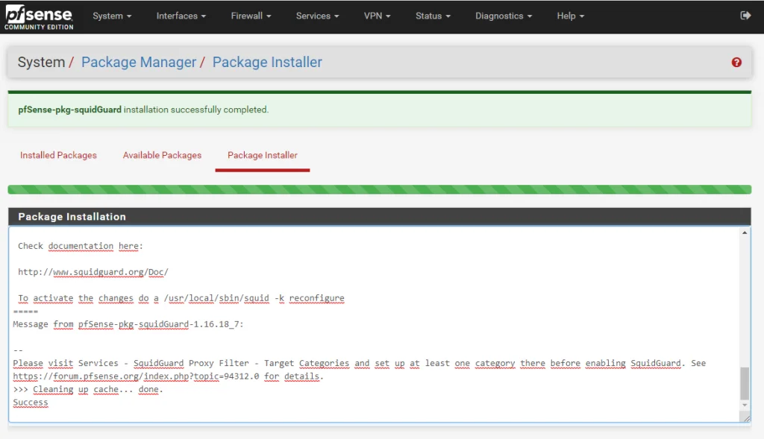Open the System dropdown menu
The image size is (764, 439).
[x=112, y=16]
